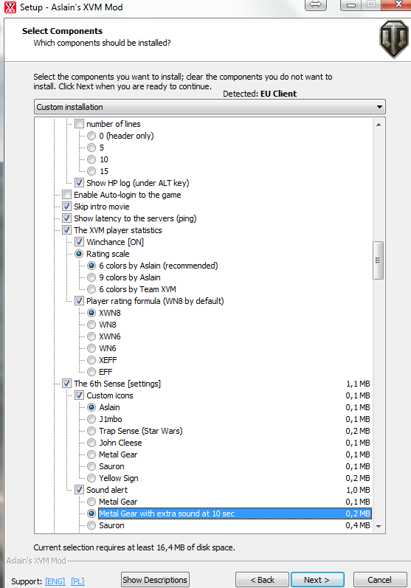This screenshot has width=411, height=588.
Task: Enable the number of lines checkbox
Action: (79, 124)
